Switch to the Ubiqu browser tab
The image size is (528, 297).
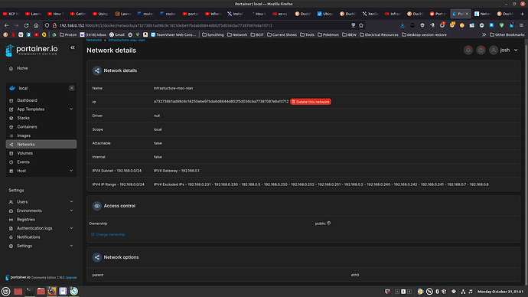[325, 14]
